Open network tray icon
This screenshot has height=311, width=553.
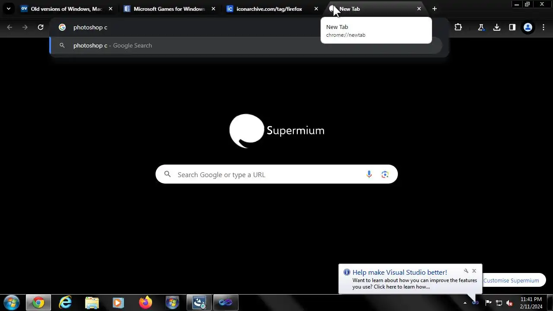point(499,303)
